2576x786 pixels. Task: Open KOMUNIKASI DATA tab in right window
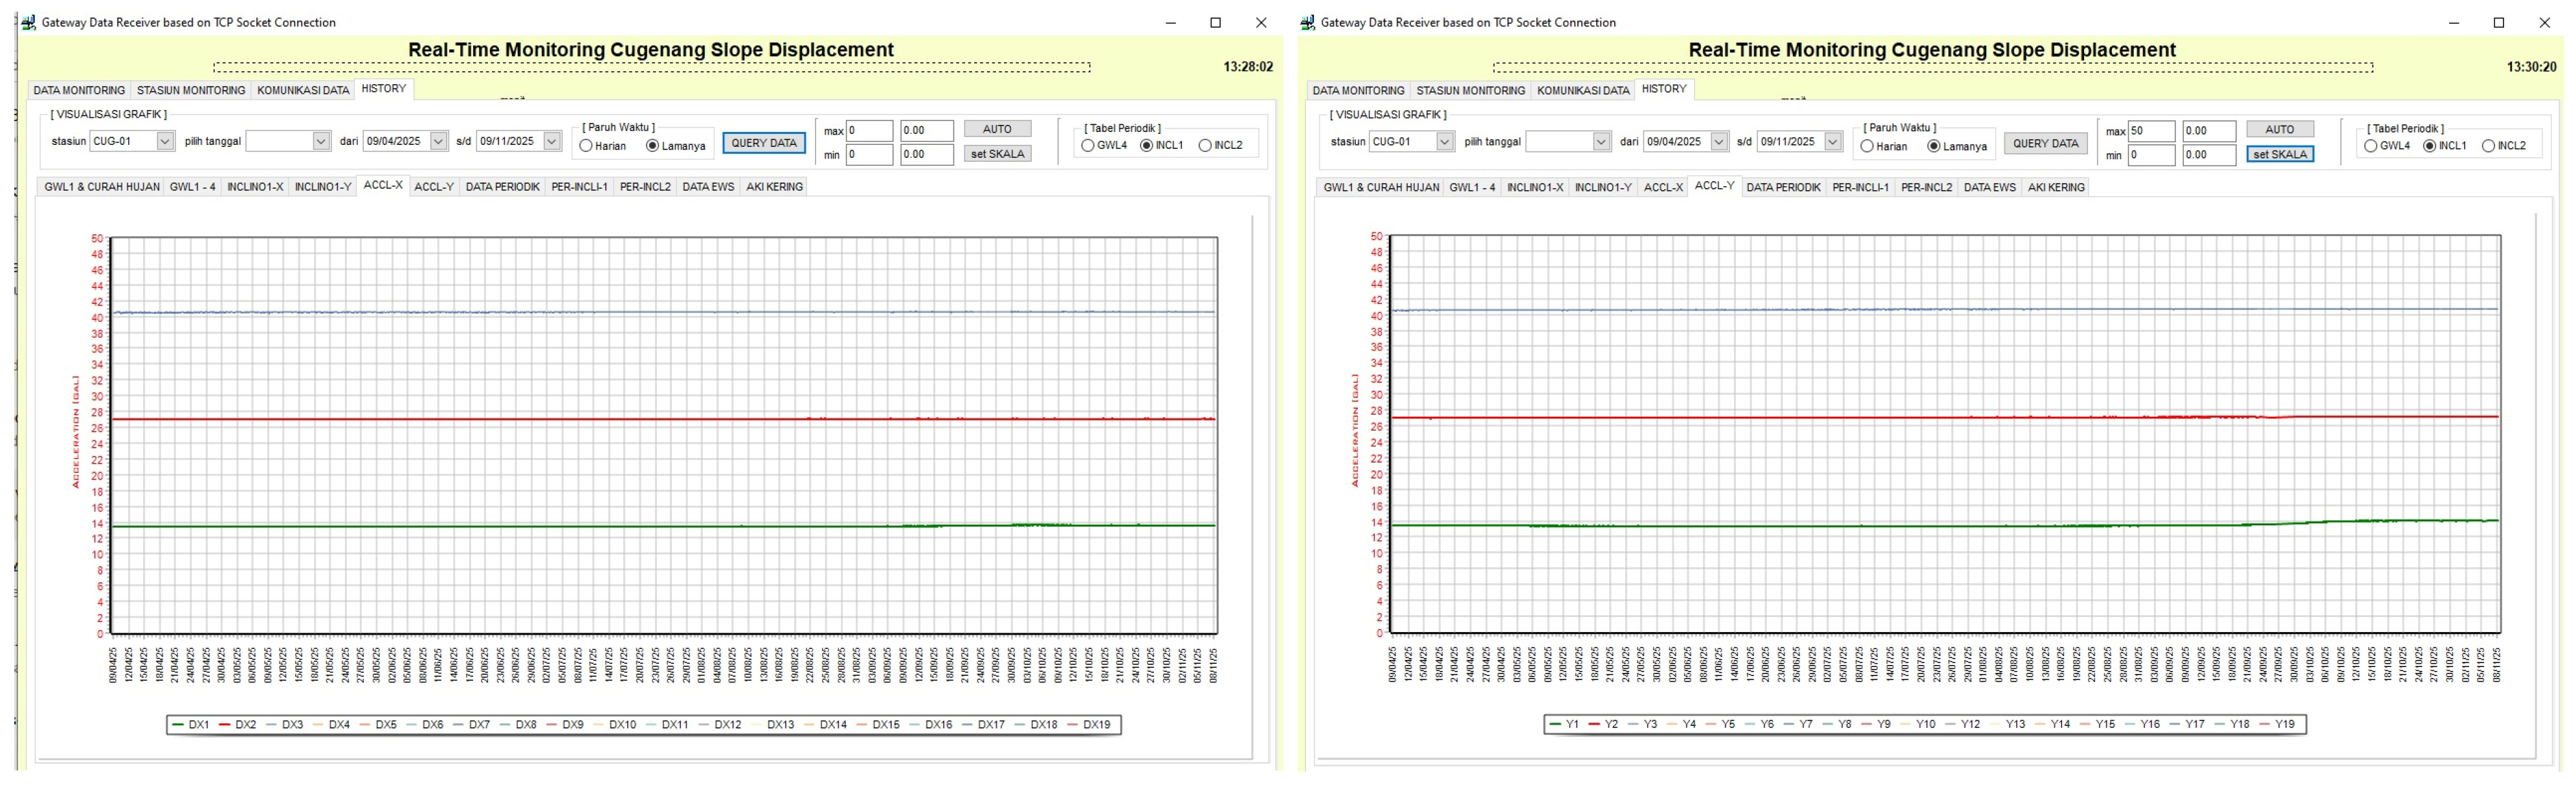pyautogui.click(x=1583, y=91)
